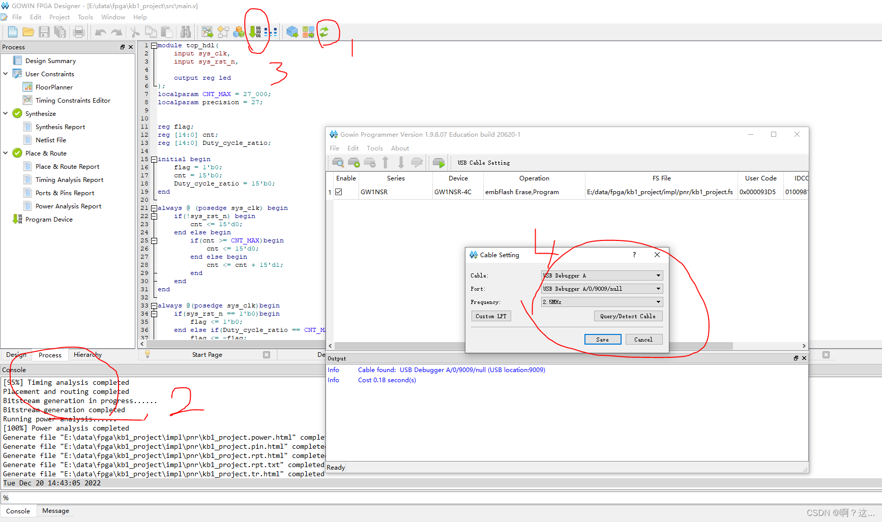Open Synthesis Report in Process tree
The height and width of the screenshot is (522, 882).
[60, 127]
